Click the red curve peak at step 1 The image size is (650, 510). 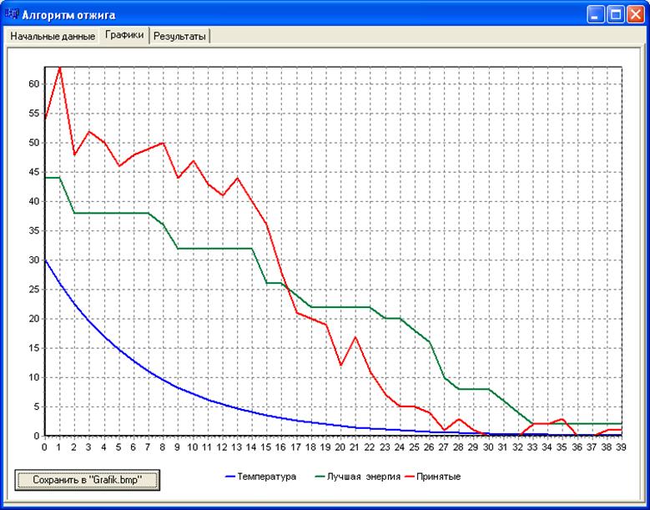click(60, 68)
